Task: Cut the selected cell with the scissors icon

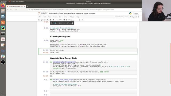Action: click(45, 20)
